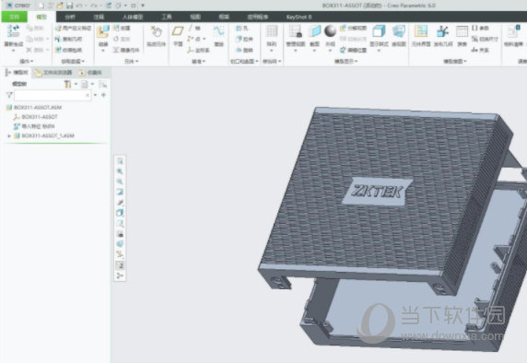Viewport: 527px width, 363px height.
Task: Expand the BOX311-ASSOT_1.ASM tree node
Action: pyautogui.click(x=9, y=135)
